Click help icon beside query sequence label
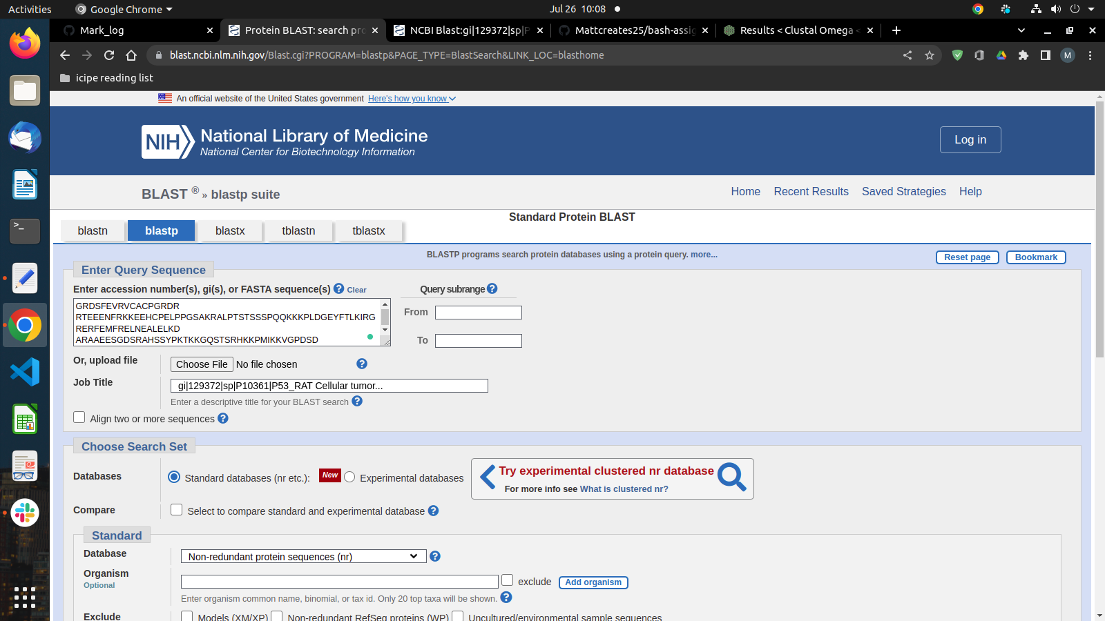The width and height of the screenshot is (1105, 621). point(338,288)
